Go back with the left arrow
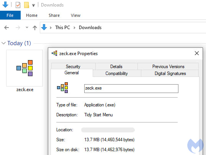 (7, 28)
